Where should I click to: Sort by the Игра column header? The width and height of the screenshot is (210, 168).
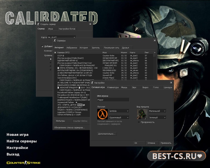111,53
